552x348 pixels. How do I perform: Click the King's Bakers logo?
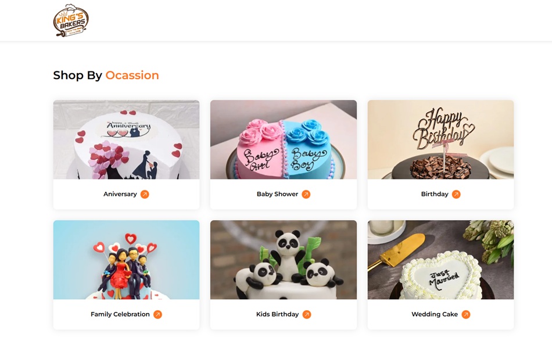click(71, 20)
